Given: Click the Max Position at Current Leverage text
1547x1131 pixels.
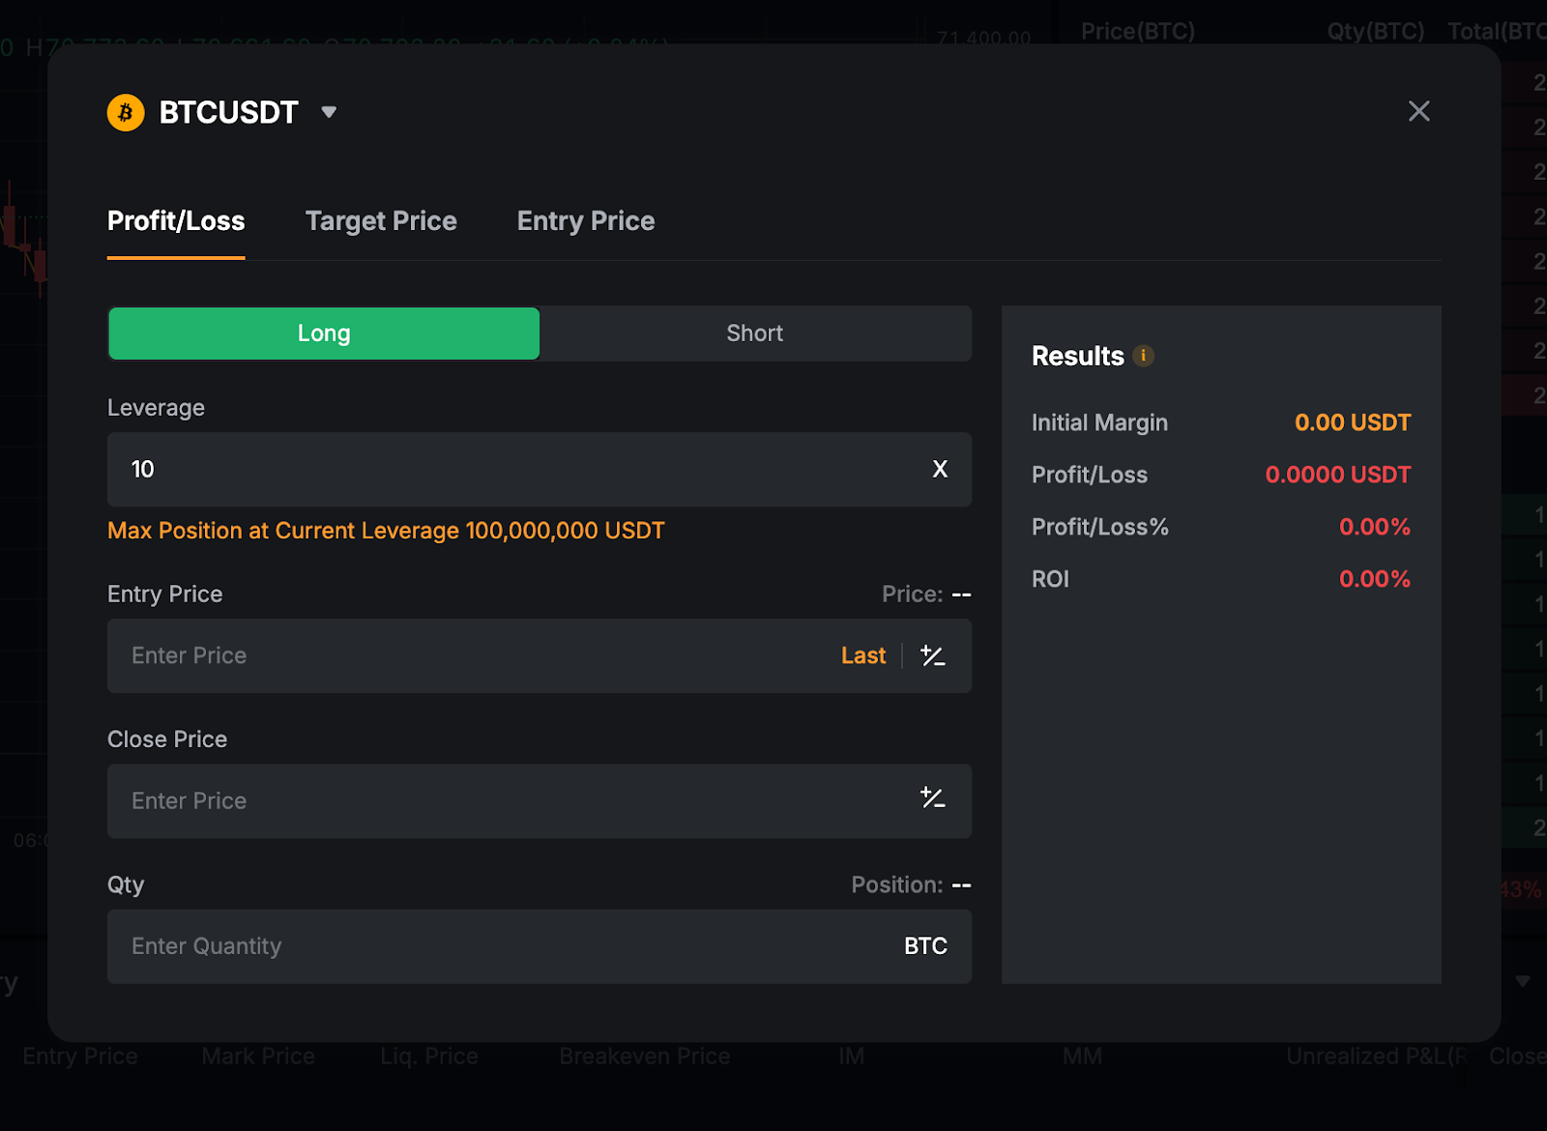Looking at the screenshot, I should point(386,531).
